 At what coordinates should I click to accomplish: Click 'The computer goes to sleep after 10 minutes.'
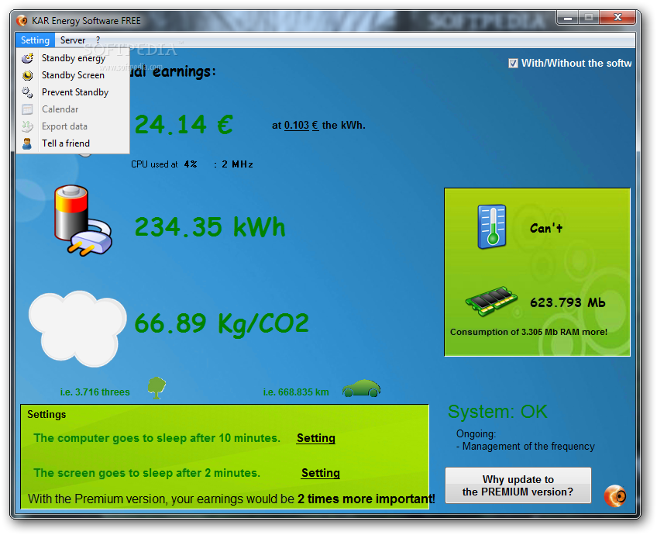point(157,438)
